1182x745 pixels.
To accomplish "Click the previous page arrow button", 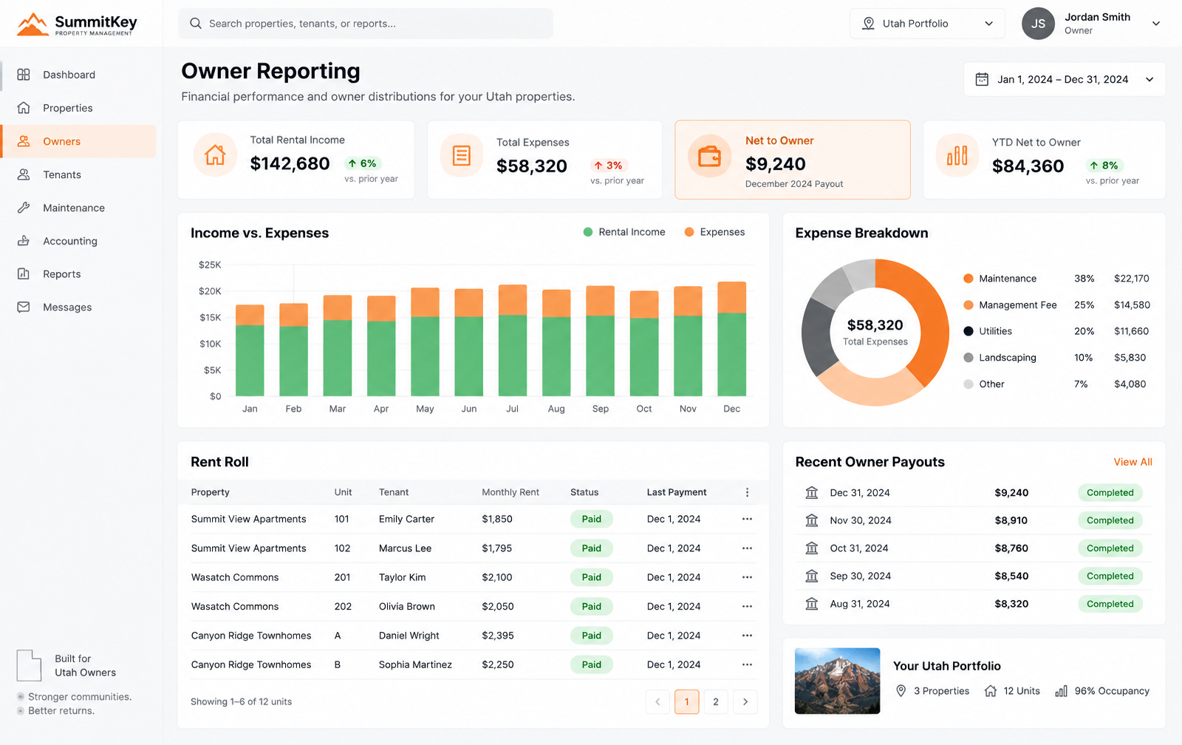I will (x=657, y=702).
